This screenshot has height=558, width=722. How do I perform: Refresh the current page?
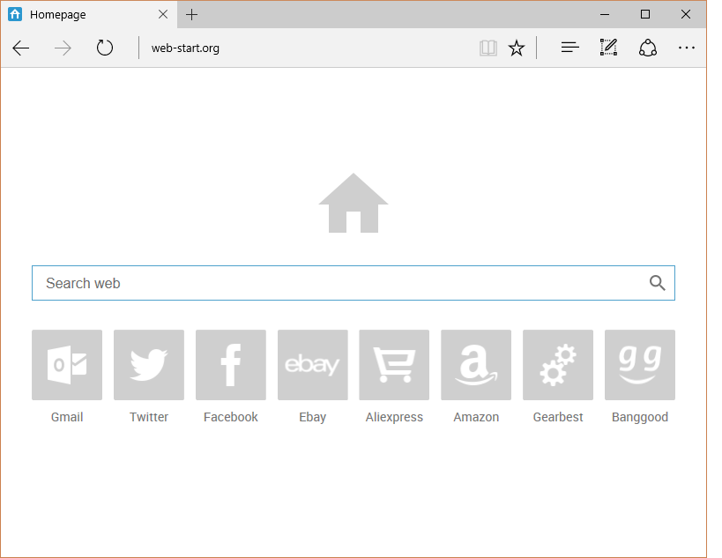(105, 48)
